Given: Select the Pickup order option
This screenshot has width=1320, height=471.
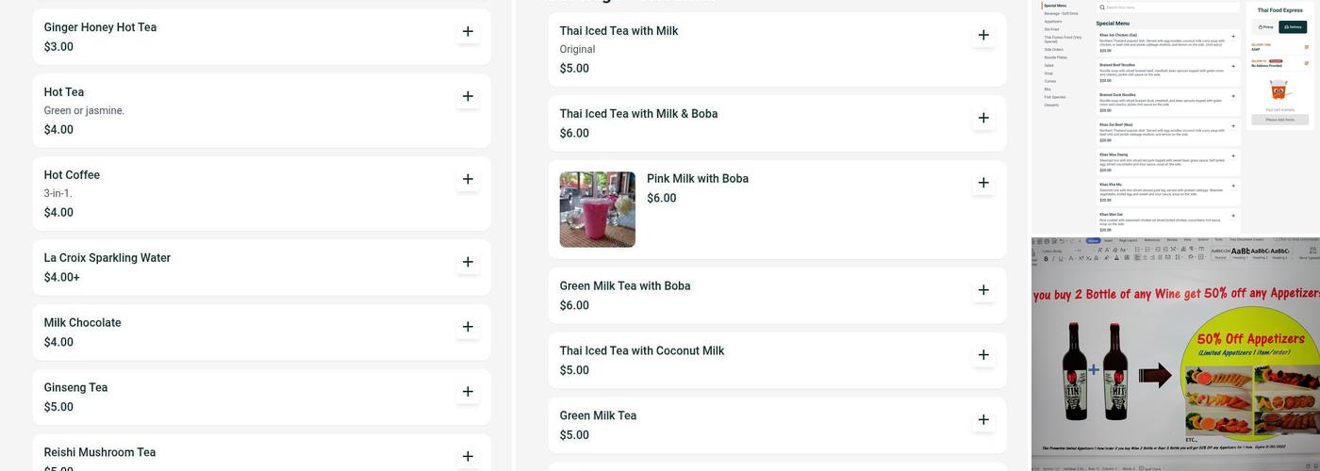Looking at the screenshot, I should pos(1265,27).
